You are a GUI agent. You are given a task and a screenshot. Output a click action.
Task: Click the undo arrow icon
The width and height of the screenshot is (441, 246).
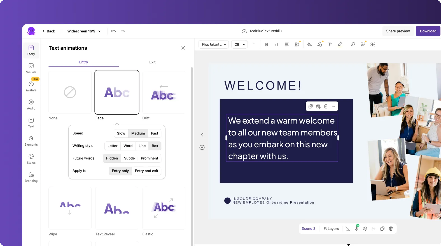coord(113,31)
